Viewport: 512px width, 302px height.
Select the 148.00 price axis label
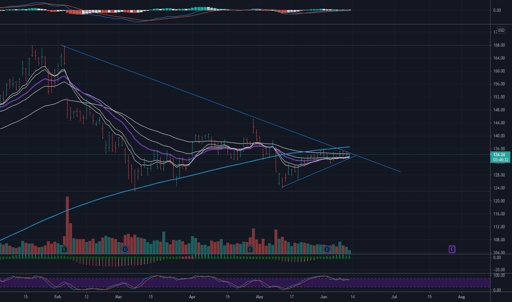(x=499, y=110)
